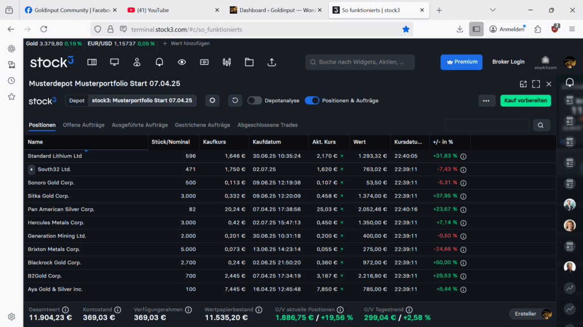Switch to Goldinput Community Facebook browser tab
This screenshot has width=583, height=327.
[x=70, y=10]
